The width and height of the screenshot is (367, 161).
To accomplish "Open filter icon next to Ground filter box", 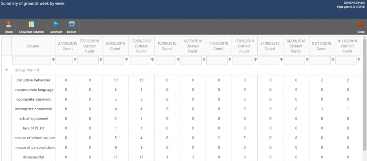I will pyautogui.click(x=53, y=60).
